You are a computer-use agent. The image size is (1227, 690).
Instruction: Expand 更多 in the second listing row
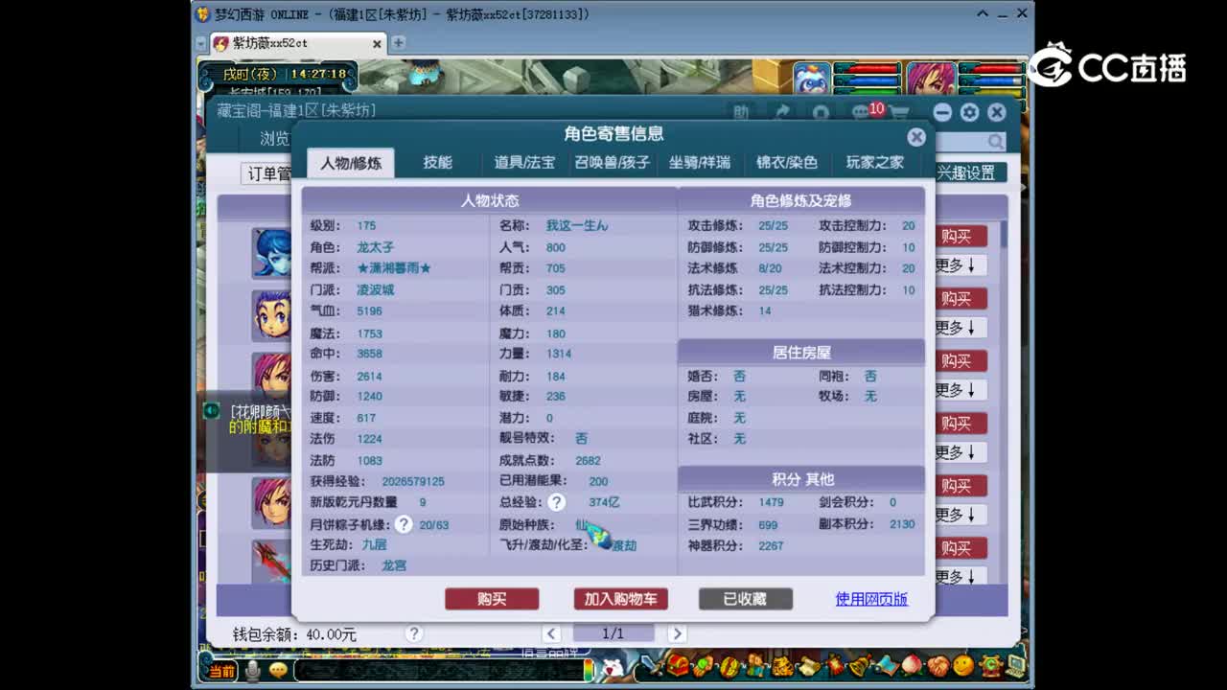(x=961, y=328)
